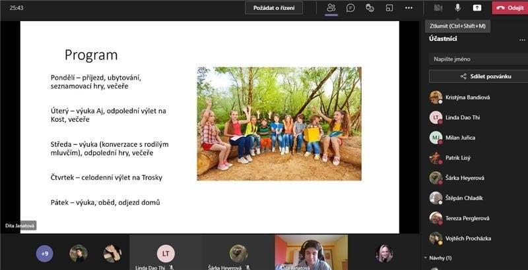
Task: Click the Program slide title
Action: [91, 55]
